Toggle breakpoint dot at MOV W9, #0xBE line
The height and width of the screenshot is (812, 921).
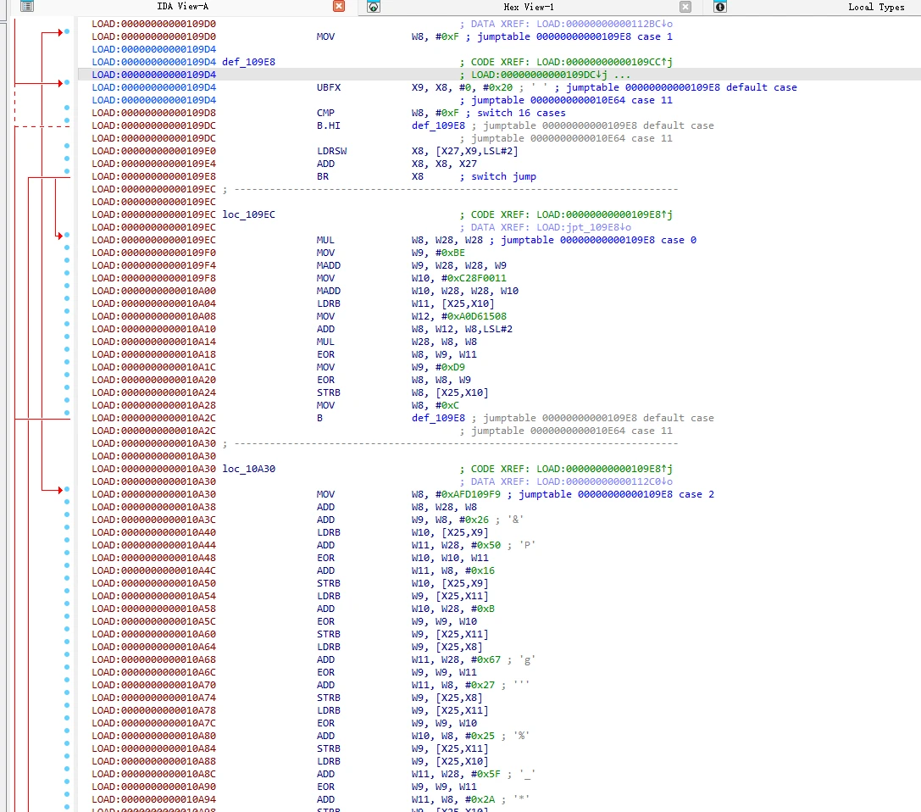click(67, 247)
